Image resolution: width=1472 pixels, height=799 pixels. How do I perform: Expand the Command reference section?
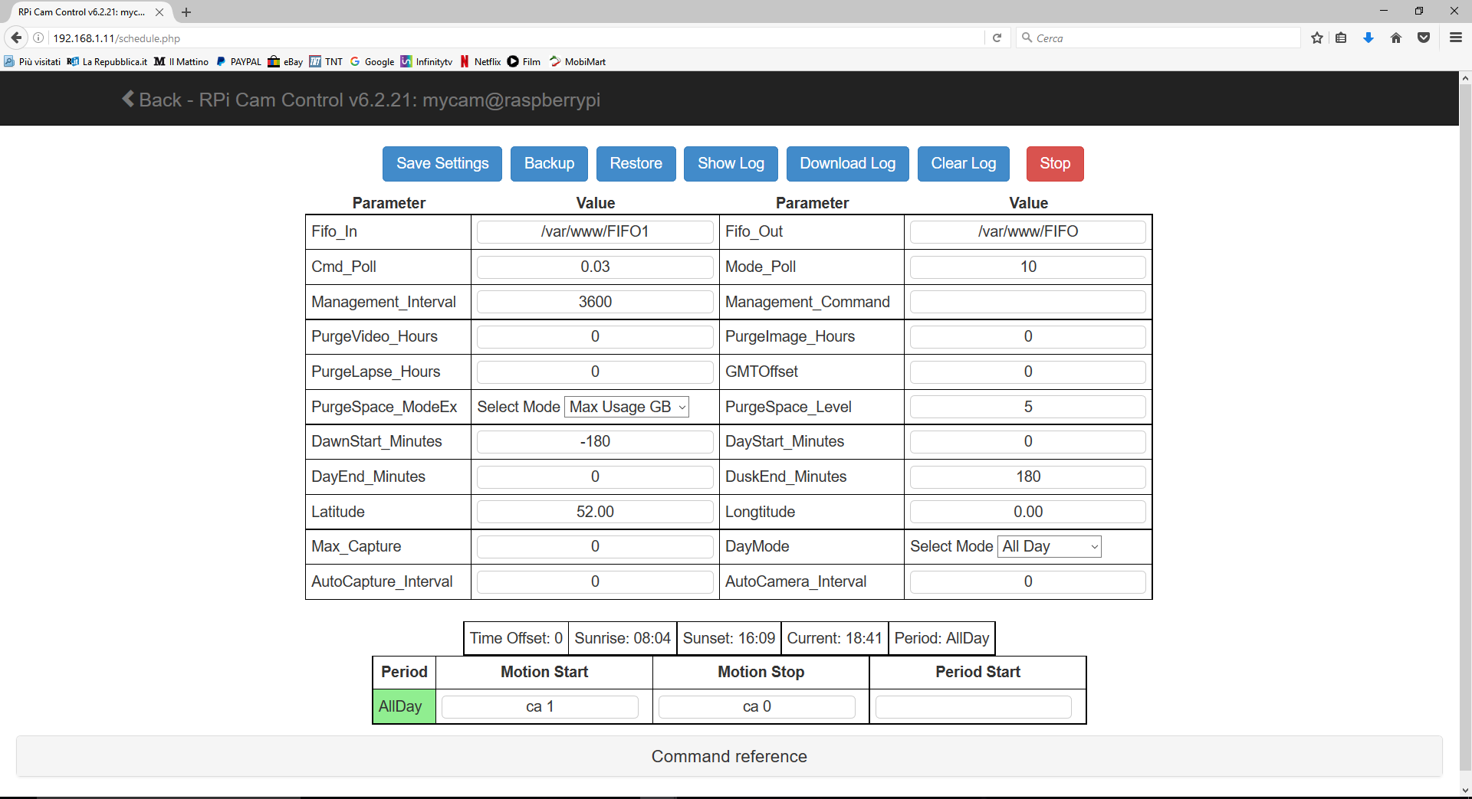[729, 756]
